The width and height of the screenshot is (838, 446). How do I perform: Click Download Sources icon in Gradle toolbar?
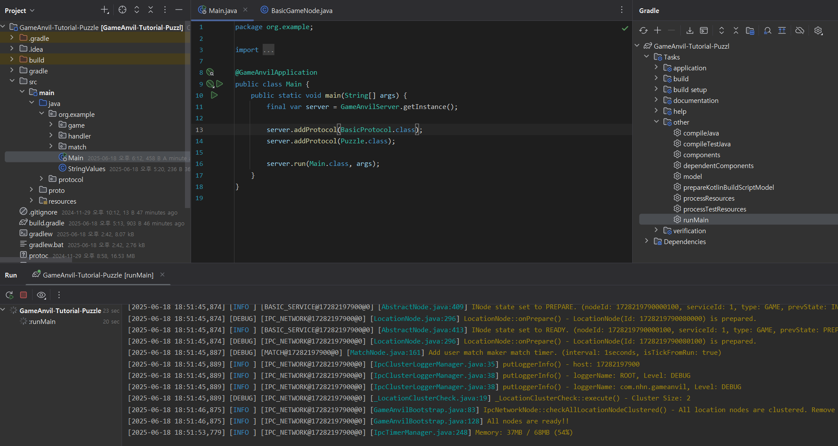point(690,30)
